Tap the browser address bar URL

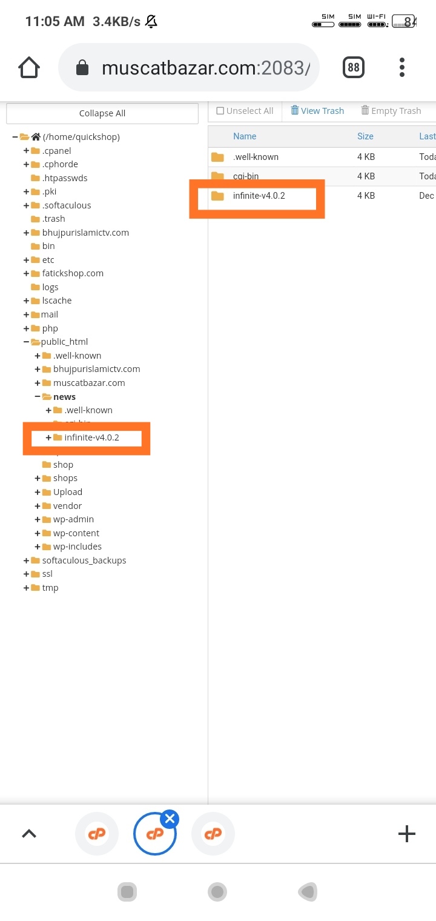pyautogui.click(x=206, y=67)
